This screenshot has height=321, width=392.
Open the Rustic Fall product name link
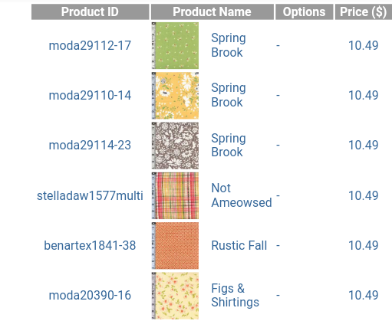tap(239, 245)
